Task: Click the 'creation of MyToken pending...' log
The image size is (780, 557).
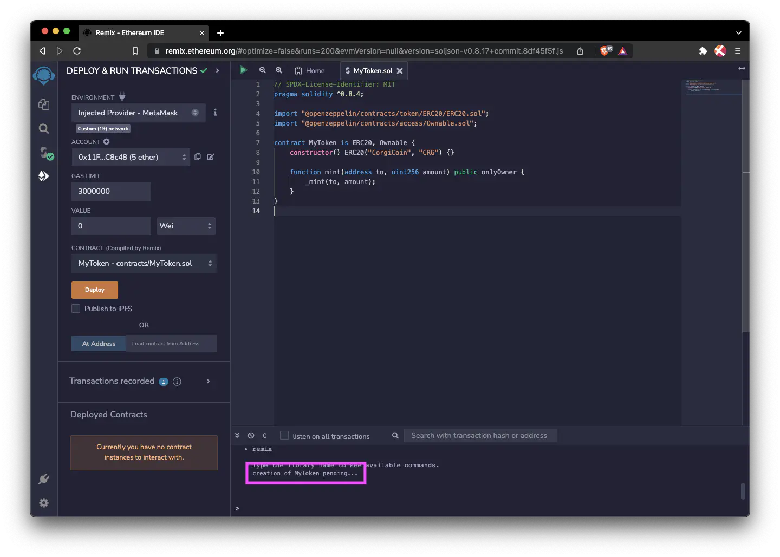Action: [x=305, y=474]
